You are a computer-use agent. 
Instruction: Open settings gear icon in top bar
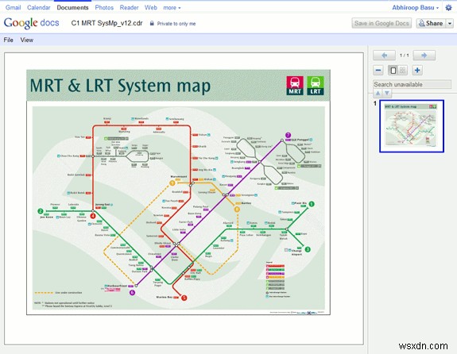448,8
